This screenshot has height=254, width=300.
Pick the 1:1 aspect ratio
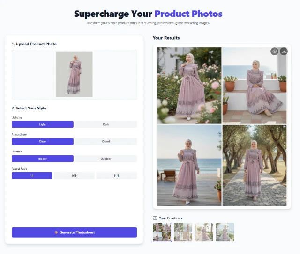tap(32, 175)
